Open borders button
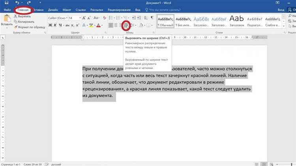 [x=148, y=25]
